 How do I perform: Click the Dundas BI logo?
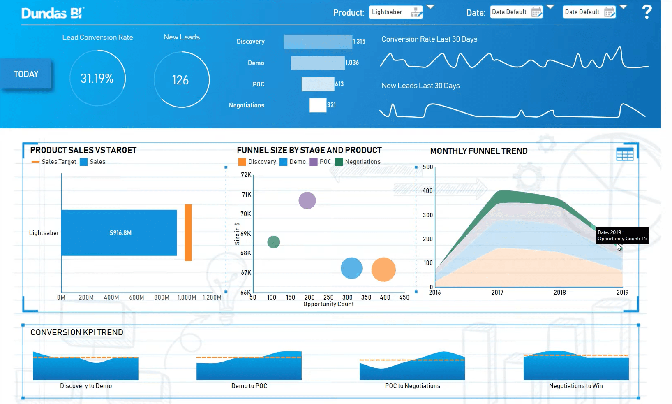click(x=52, y=13)
